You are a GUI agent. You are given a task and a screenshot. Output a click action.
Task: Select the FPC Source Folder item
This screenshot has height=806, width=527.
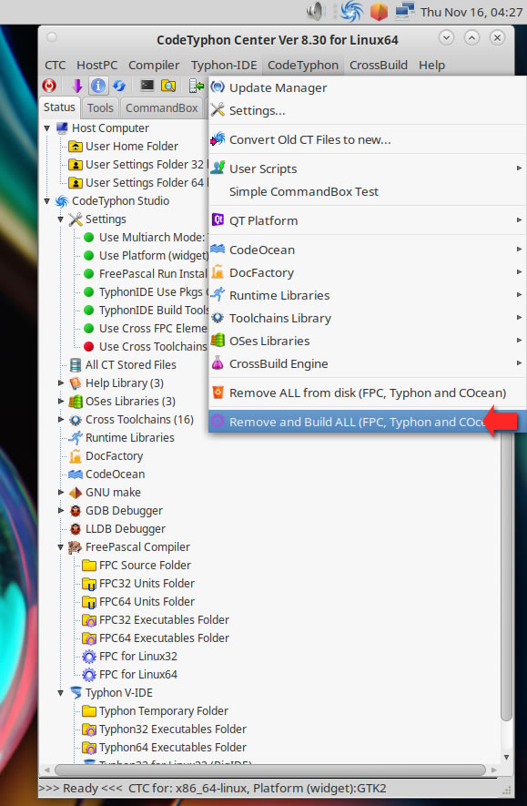[x=137, y=566]
